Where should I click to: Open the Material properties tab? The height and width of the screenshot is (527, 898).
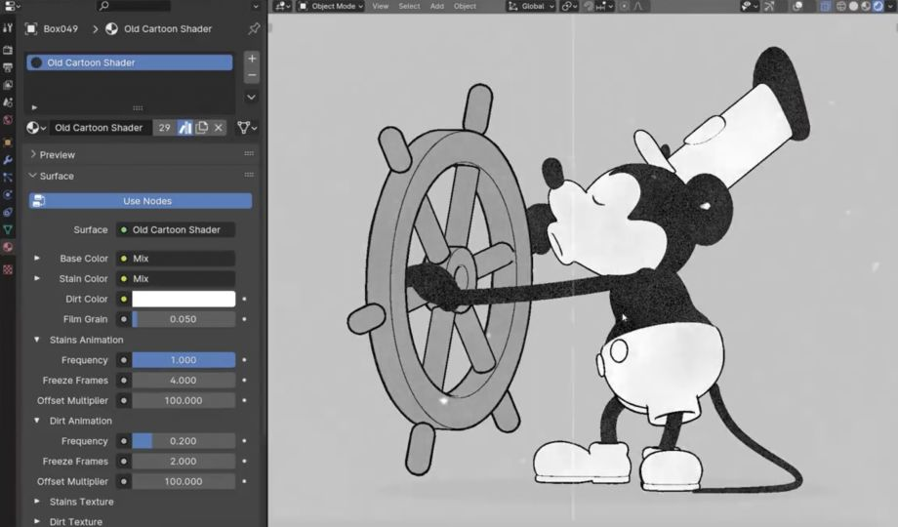pos(8,248)
